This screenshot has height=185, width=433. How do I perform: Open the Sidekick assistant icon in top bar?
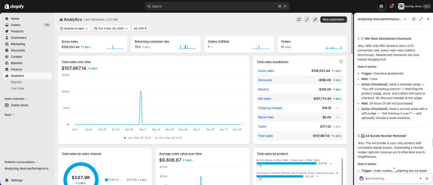click(x=381, y=6)
